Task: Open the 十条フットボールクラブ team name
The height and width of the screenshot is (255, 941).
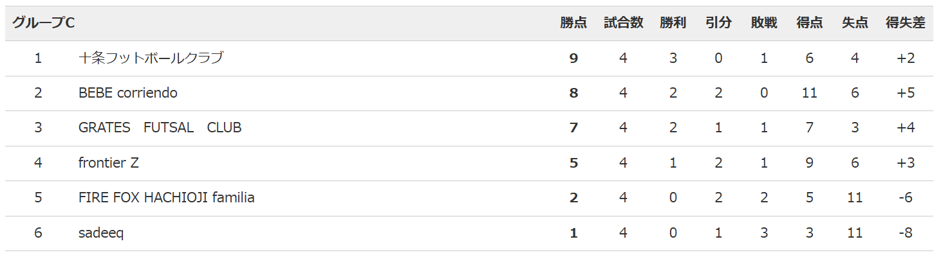Action: coord(151,58)
